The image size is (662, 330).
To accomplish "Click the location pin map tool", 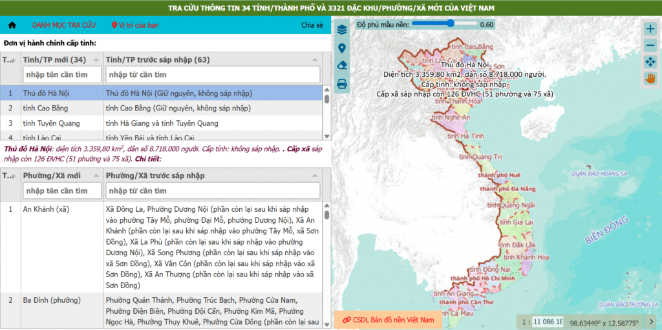I will click(x=342, y=48).
